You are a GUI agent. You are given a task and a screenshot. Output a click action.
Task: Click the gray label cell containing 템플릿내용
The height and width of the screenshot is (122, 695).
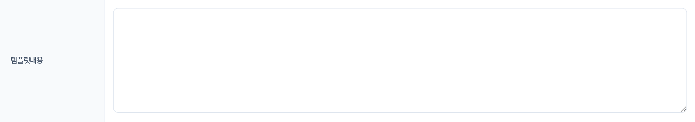coord(52,60)
